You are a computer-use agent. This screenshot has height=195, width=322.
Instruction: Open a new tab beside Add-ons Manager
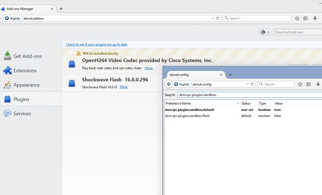[x=61, y=9]
